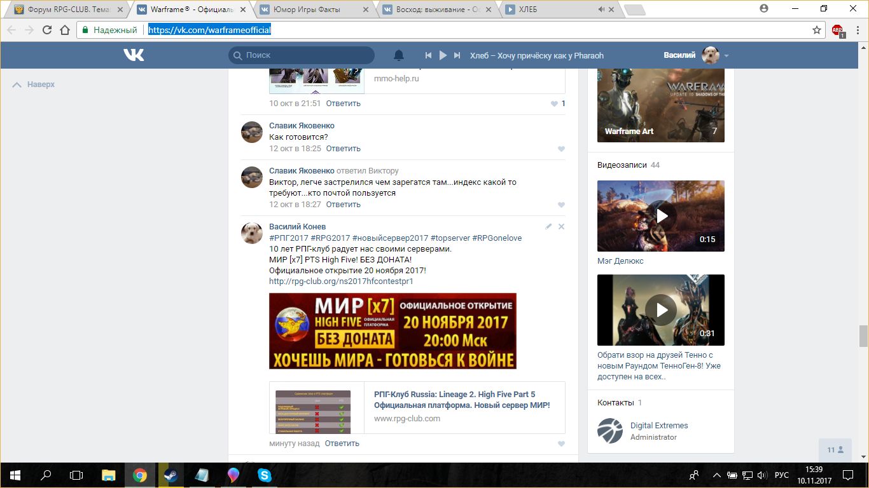Skip to the next audio track
This screenshot has width=869, height=488.
click(x=457, y=55)
